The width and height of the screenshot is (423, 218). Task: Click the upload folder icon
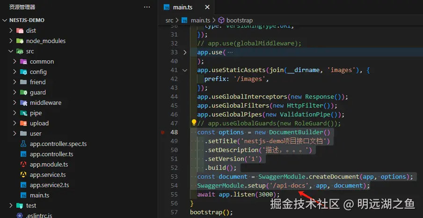23,124
